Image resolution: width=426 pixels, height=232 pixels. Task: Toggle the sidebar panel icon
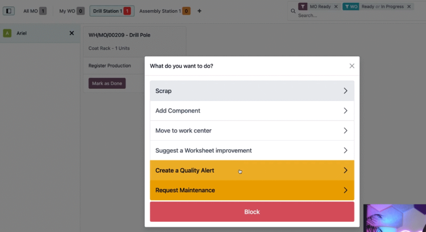pyautogui.click(x=9, y=11)
